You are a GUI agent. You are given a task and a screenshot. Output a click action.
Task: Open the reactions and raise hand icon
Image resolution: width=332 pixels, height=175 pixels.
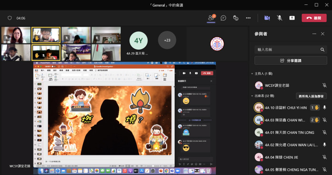click(x=235, y=18)
